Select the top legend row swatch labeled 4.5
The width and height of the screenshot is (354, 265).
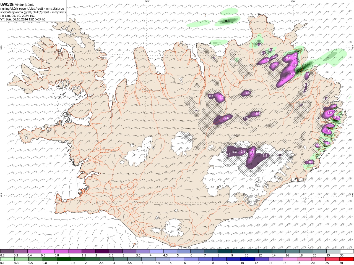[170, 251]
